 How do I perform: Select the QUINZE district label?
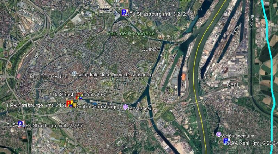point(151,49)
